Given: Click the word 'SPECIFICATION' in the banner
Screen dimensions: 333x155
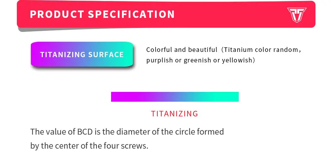Looking at the screenshot, I should (131, 14).
